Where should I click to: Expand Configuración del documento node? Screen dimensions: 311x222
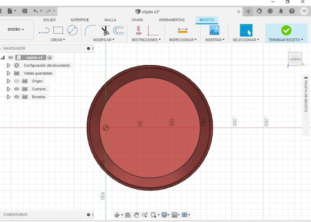(x=8, y=65)
